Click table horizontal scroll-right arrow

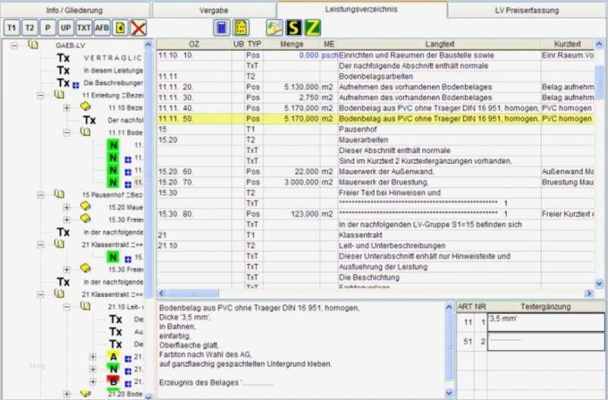click(589, 294)
